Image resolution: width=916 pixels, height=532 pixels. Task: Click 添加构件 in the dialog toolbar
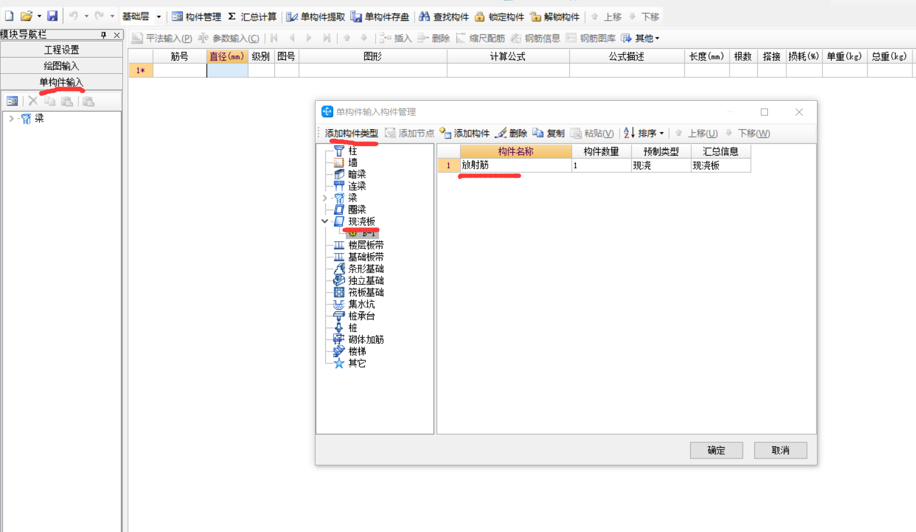click(x=465, y=133)
